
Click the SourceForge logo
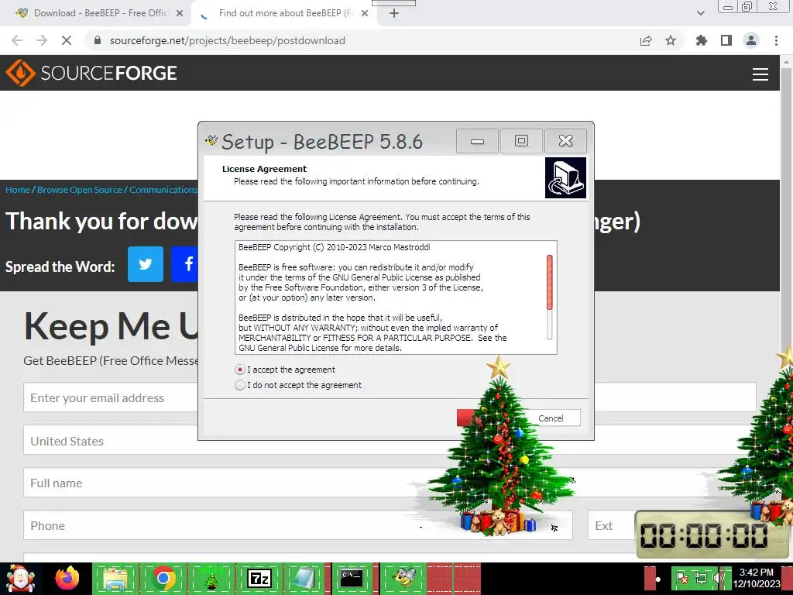pyautogui.click(x=91, y=73)
